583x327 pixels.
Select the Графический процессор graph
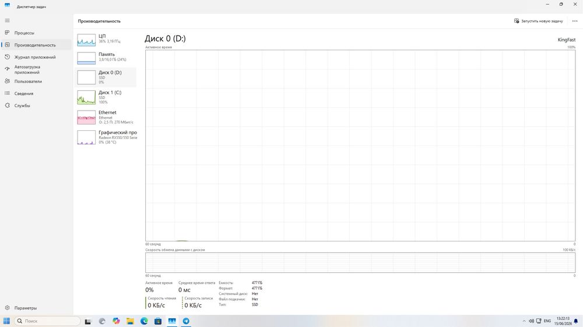(106, 137)
